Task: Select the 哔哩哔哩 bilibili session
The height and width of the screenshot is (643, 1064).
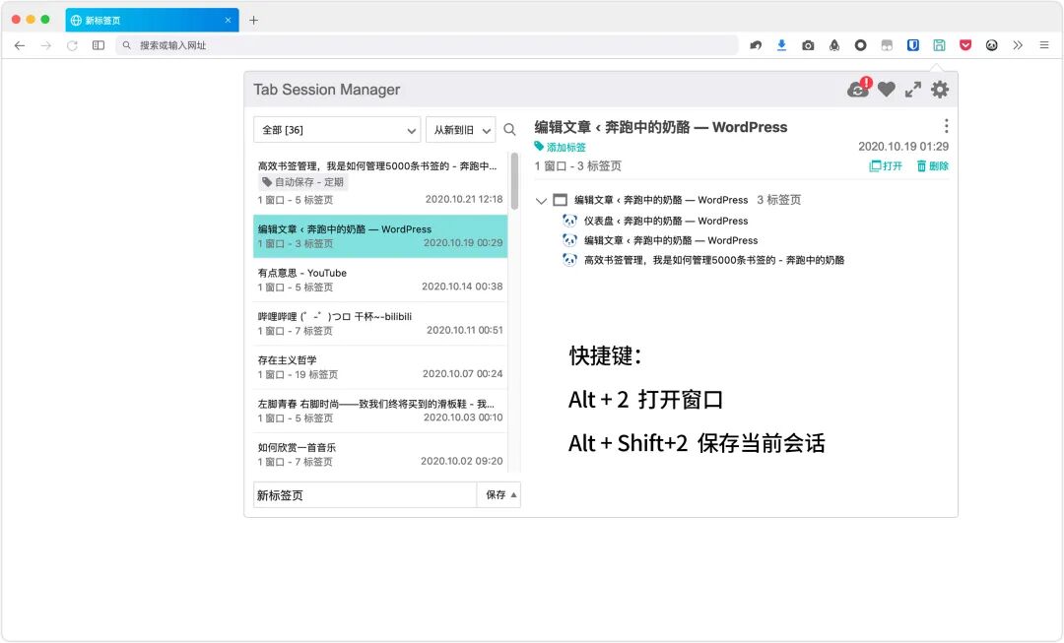Action: pyautogui.click(x=380, y=324)
